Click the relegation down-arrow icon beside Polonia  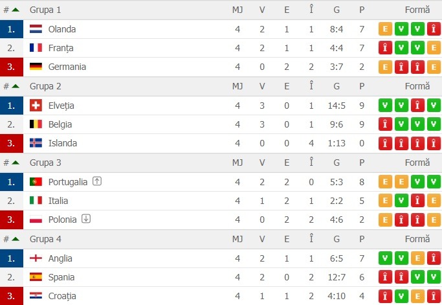click(x=86, y=220)
